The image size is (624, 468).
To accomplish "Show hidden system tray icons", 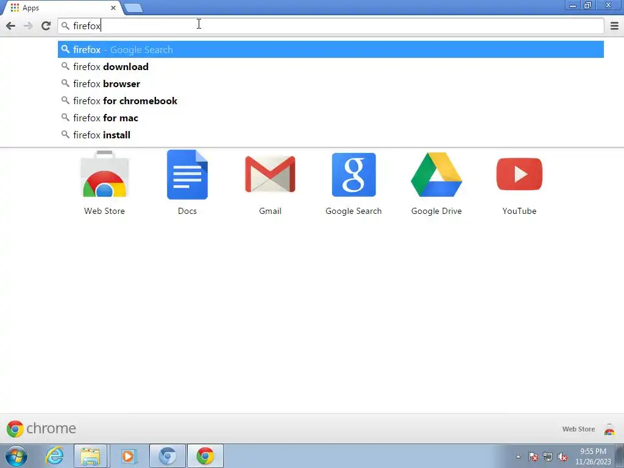I will 518,456.
